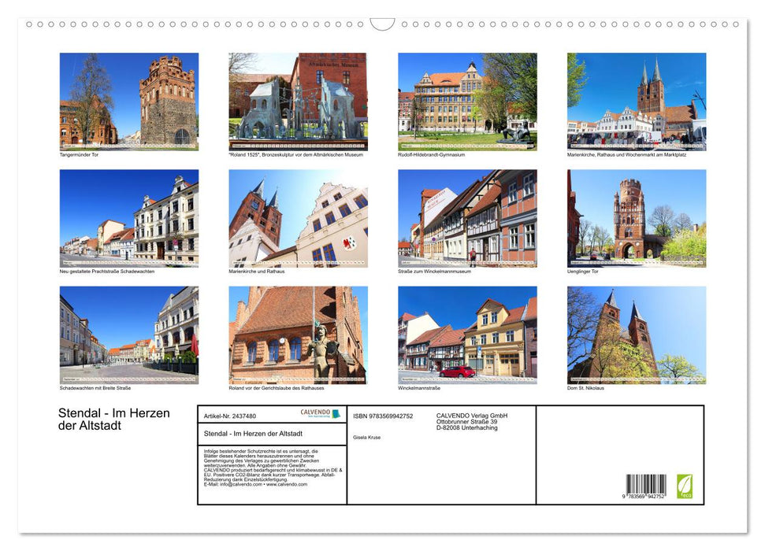765x551 pixels.
Task: Click the caption 'Schadewachten mit Breite Straße'
Action: (95, 388)
